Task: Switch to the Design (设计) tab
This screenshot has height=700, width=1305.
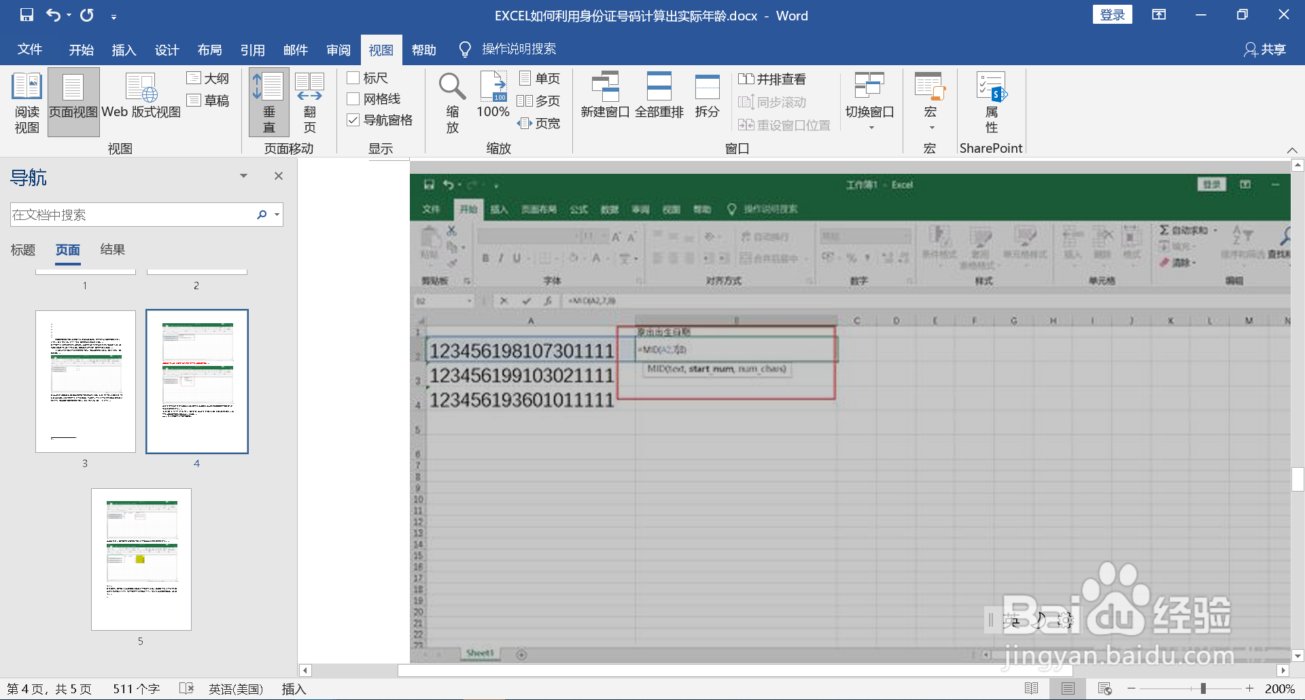Action: [x=167, y=50]
